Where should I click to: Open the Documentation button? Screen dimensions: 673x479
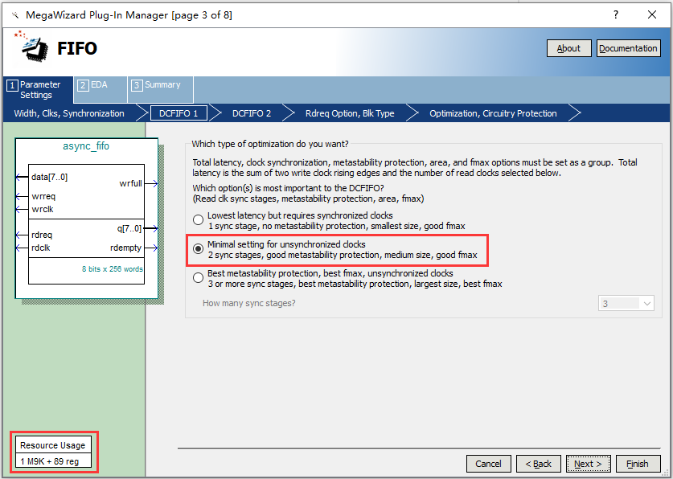[628, 48]
